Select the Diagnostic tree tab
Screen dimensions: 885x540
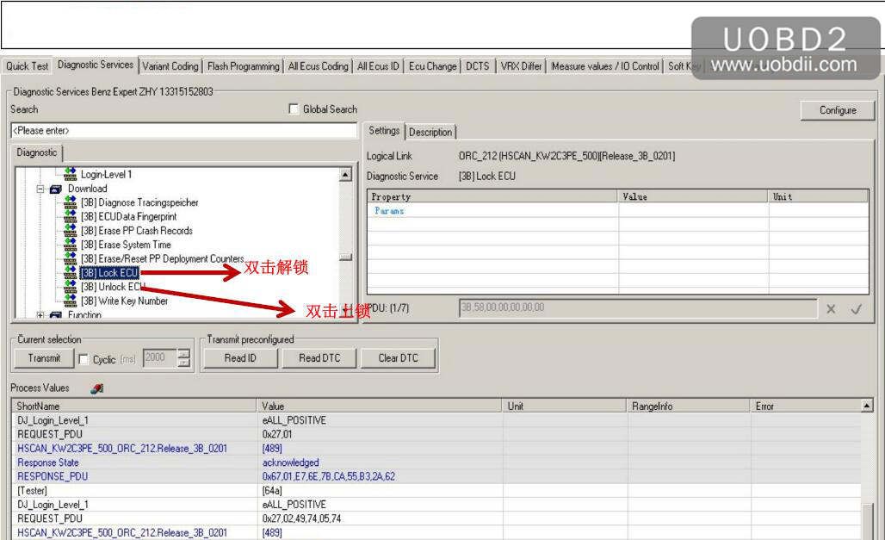37,152
